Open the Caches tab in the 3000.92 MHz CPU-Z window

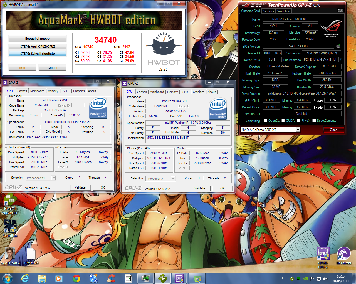[x=22, y=91]
